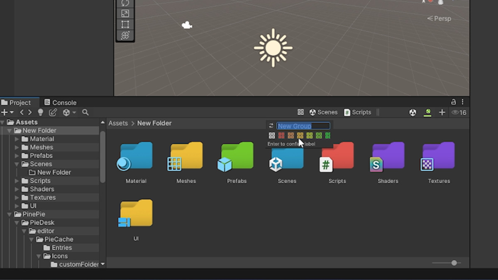Collapse the Scenes folder in tree
Image resolution: width=498 pixels, height=280 pixels.
(17, 164)
